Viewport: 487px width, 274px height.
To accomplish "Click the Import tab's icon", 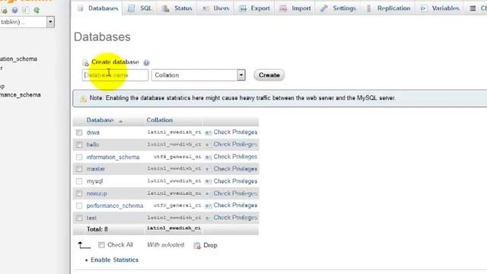I will (283, 8).
